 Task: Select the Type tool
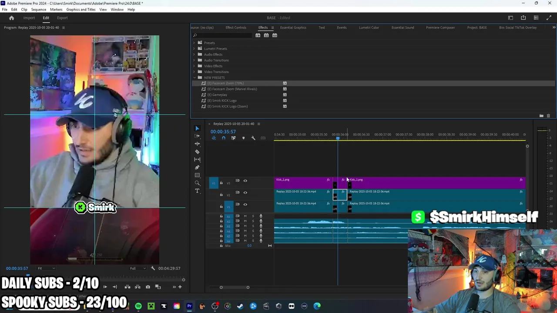[197, 191]
